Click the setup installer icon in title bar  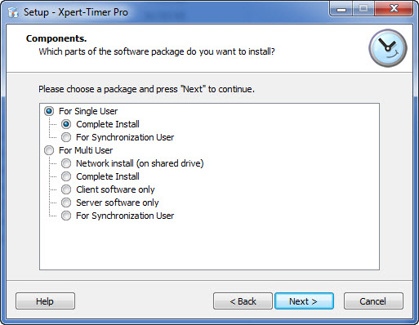pyautogui.click(x=13, y=12)
